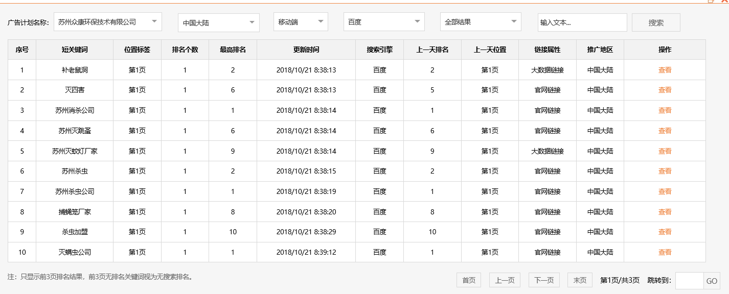The image size is (729, 294).
Task: Click the 搜索 search button
Action: [x=655, y=22]
